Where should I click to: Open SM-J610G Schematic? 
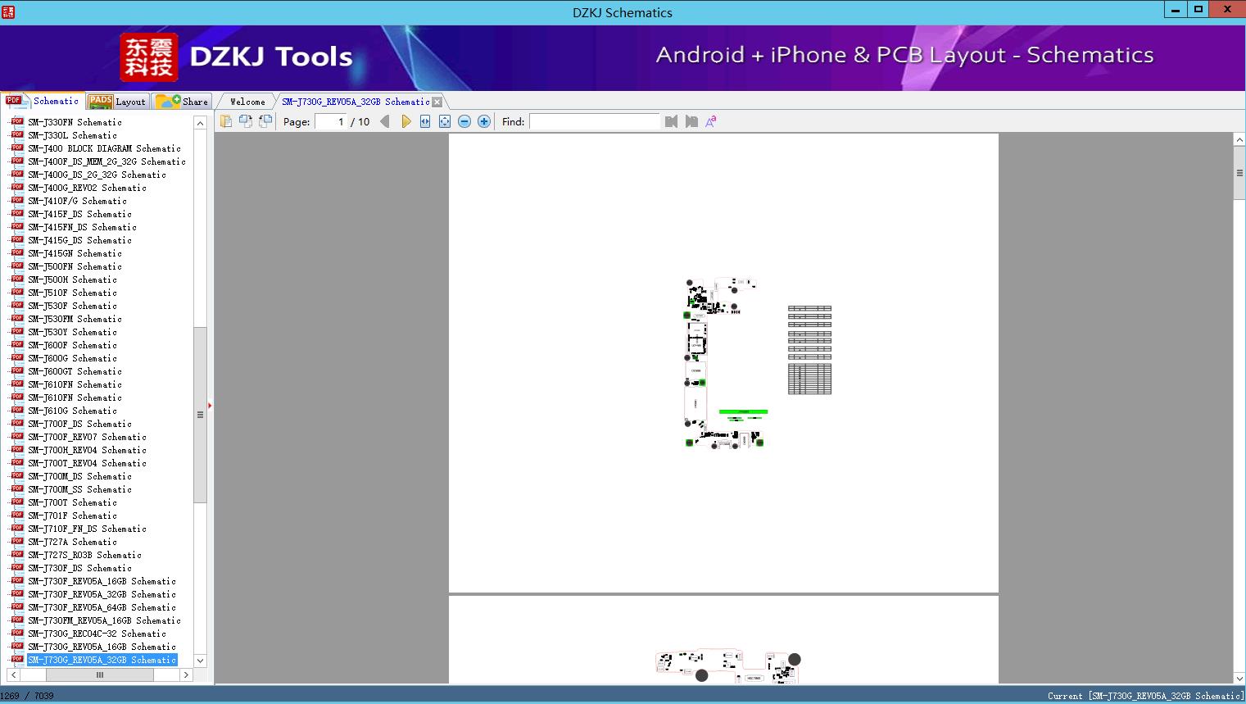tap(72, 411)
